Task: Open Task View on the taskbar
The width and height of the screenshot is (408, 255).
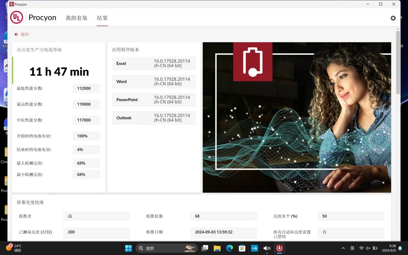Action: click(x=204, y=248)
